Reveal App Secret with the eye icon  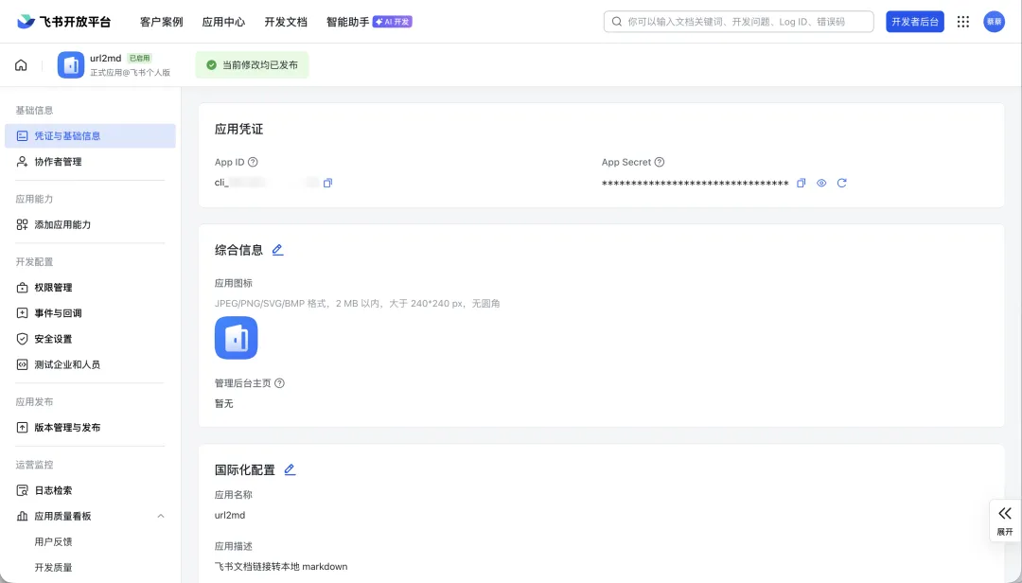point(821,183)
